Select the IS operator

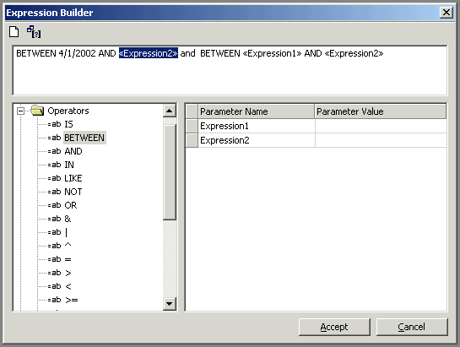(68, 124)
